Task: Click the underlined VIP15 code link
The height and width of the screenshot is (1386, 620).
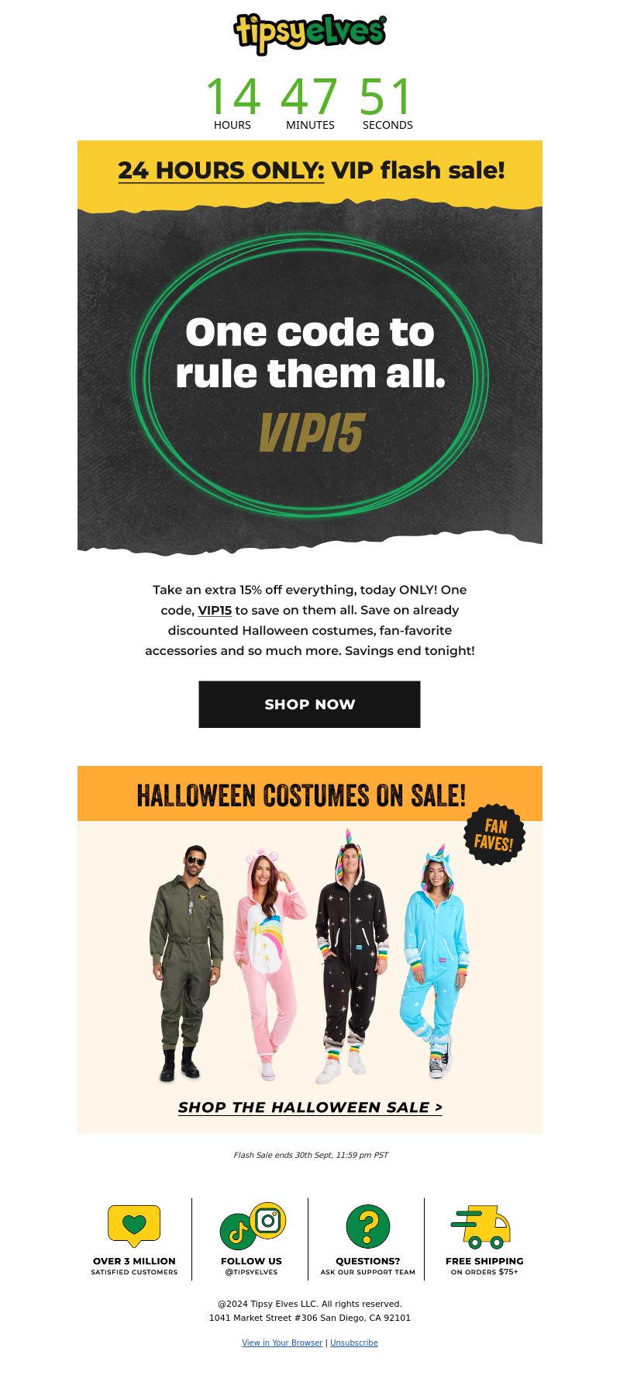Action: 215,610
